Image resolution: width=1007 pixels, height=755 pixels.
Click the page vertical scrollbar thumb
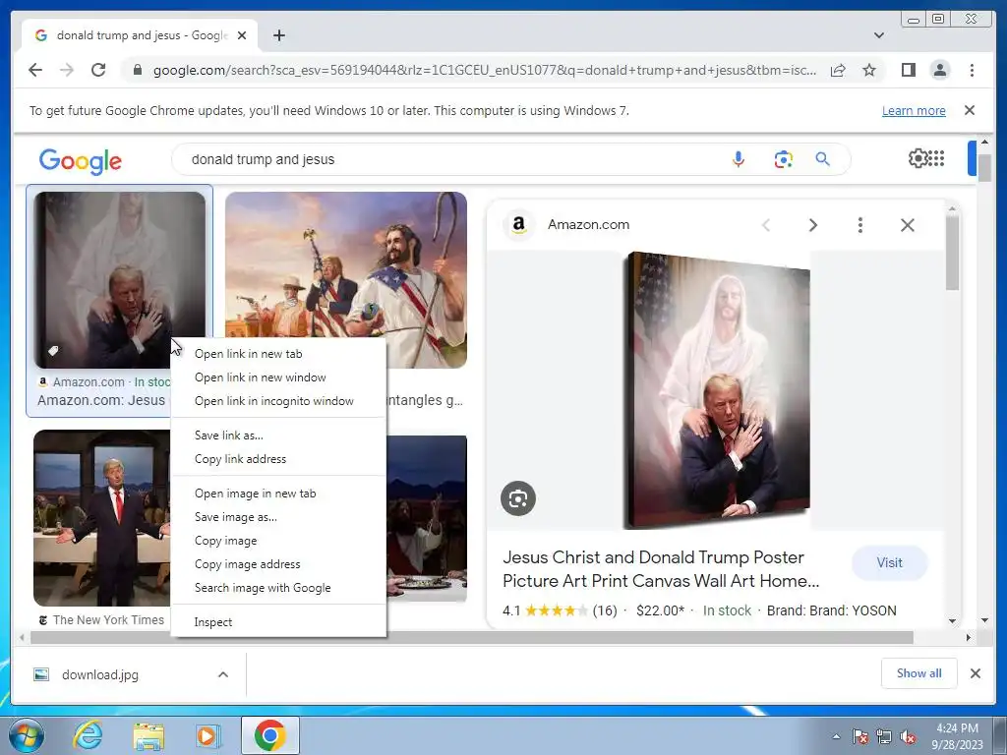point(985,167)
